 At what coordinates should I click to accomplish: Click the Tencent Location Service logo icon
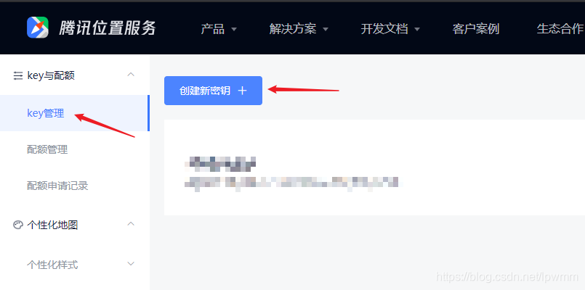(x=38, y=27)
